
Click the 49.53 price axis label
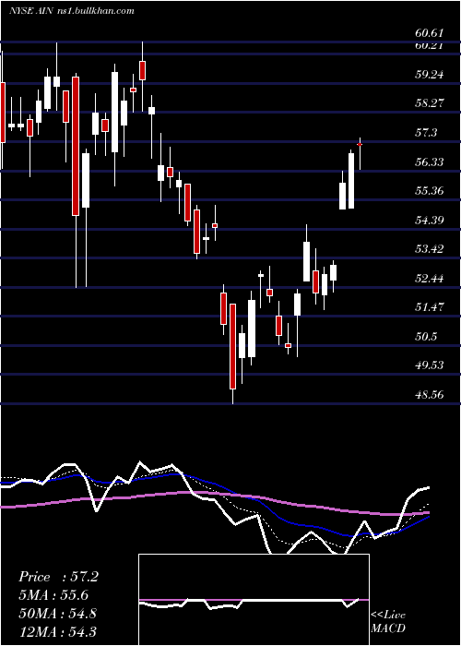[430, 365]
